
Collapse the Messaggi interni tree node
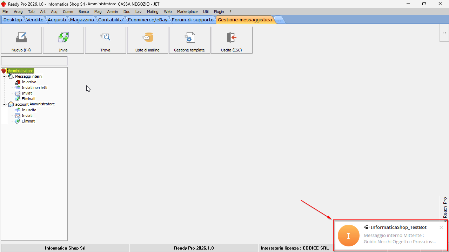tap(5, 76)
